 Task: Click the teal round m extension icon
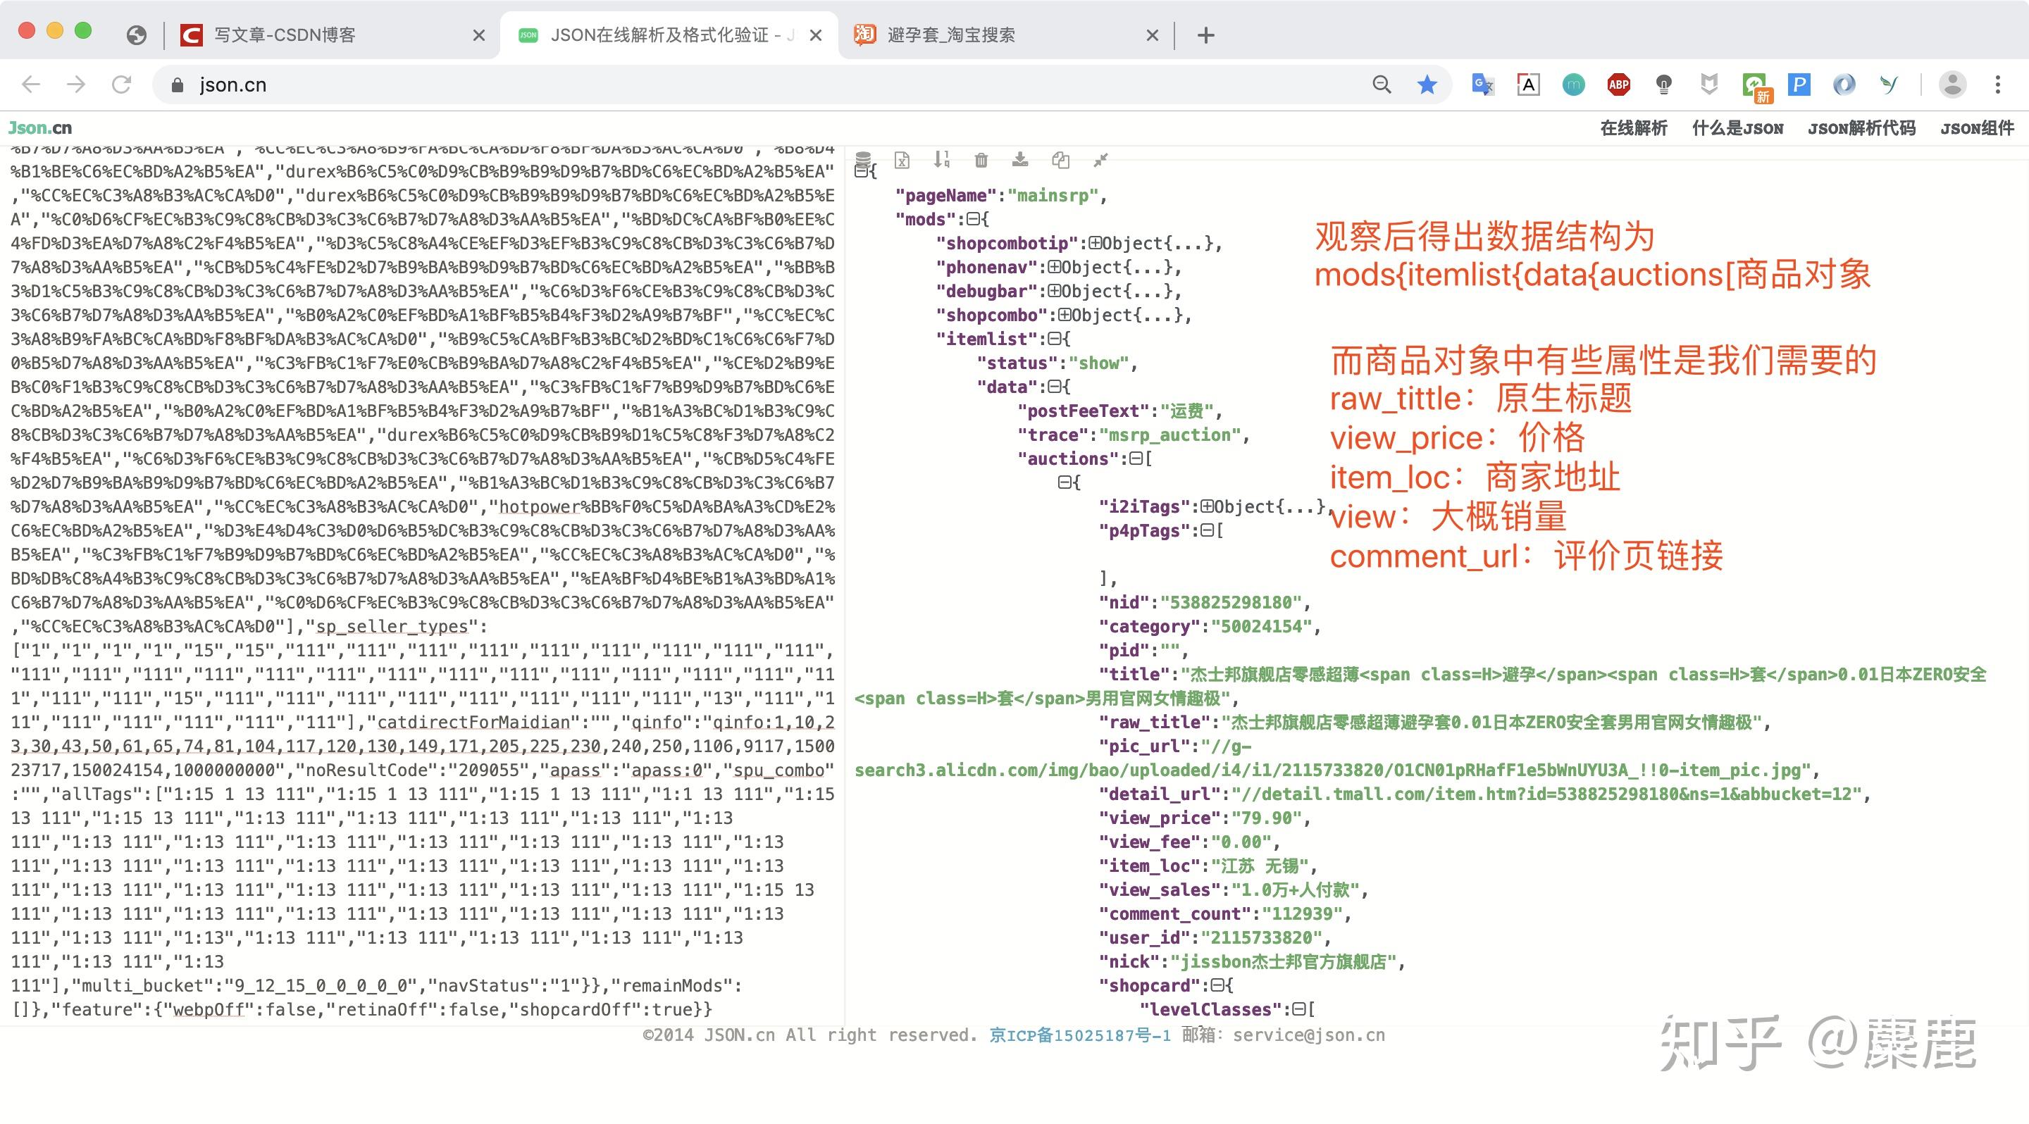pyautogui.click(x=1573, y=85)
